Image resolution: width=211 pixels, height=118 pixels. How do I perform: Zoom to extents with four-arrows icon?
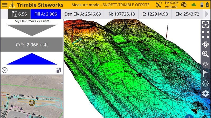(x=205, y=34)
